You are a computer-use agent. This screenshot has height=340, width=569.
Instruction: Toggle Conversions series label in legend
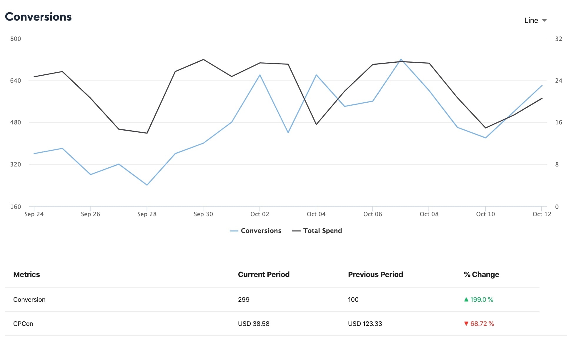point(261,231)
